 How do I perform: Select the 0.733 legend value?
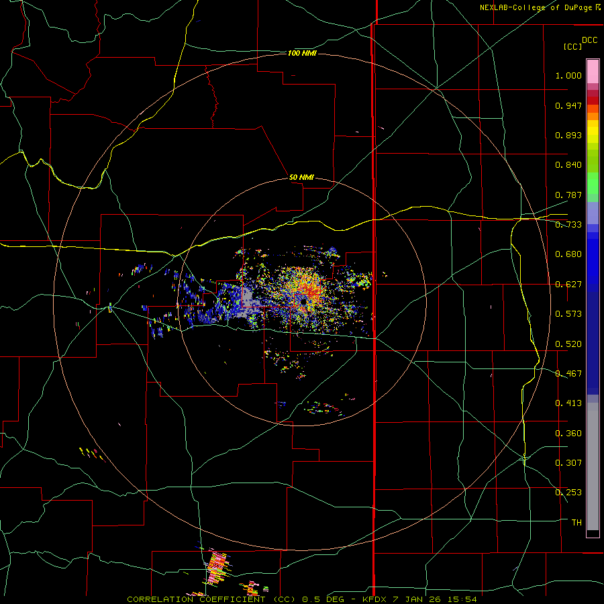click(568, 225)
